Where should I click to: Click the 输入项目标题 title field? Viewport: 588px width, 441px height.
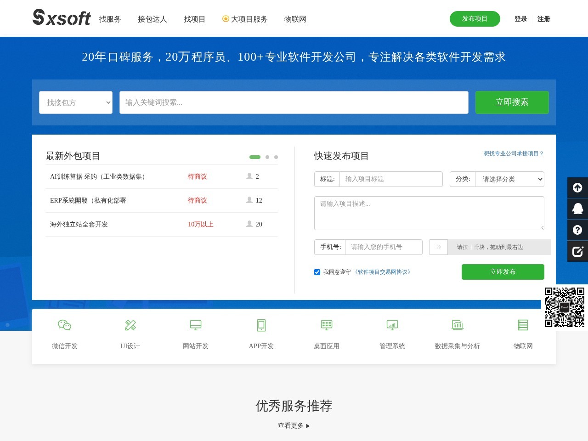pyautogui.click(x=391, y=179)
